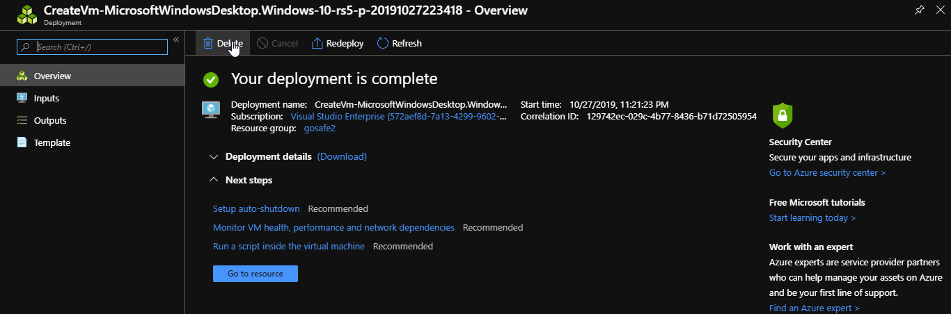
Task: Open Run a script inside the virtual machine
Action: click(288, 246)
